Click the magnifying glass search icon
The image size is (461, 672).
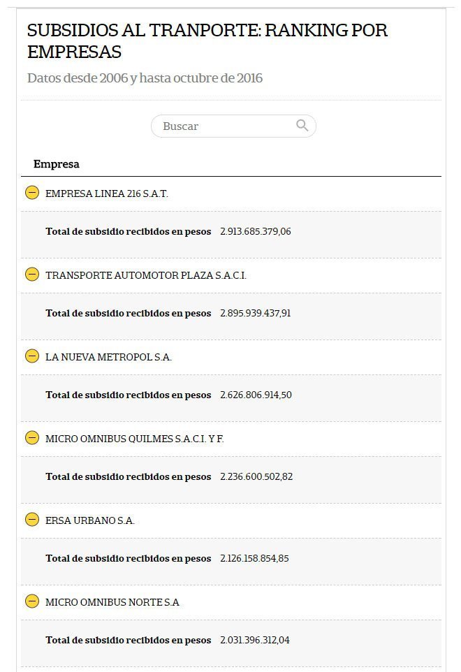302,125
